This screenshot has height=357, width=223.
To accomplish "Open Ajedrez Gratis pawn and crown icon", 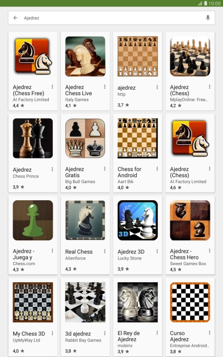I will click(x=85, y=138).
